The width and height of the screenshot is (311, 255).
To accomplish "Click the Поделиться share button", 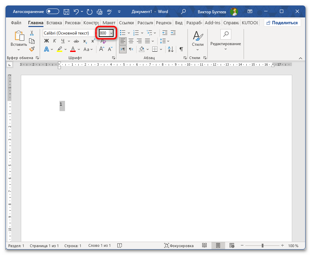I will tap(282, 23).
